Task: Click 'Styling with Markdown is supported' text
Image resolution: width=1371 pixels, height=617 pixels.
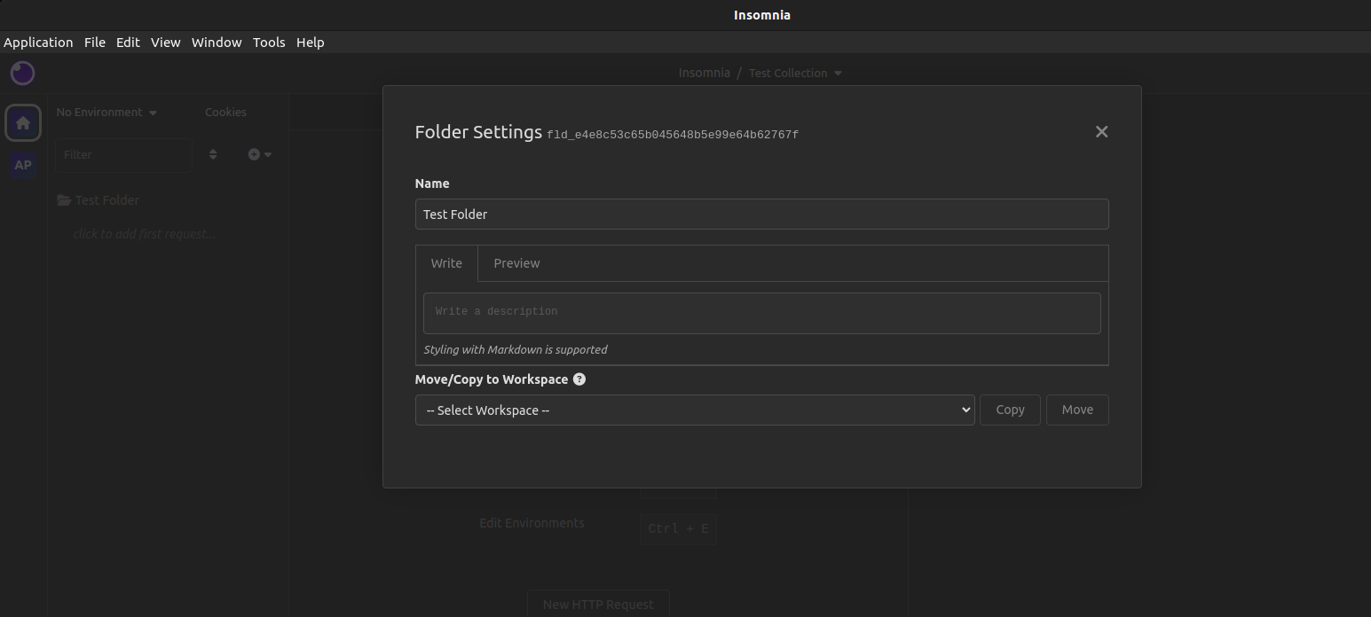Action: pos(516,349)
